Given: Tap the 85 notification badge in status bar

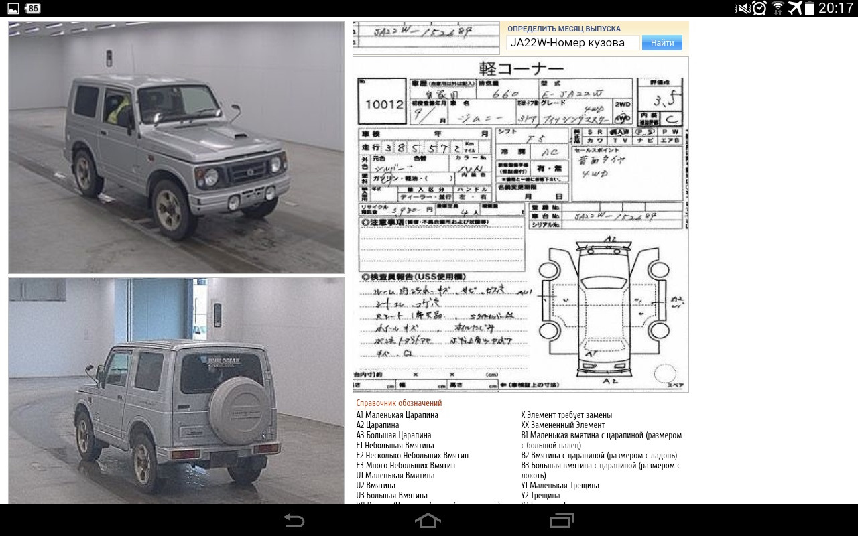Looking at the screenshot, I should tap(32, 8).
